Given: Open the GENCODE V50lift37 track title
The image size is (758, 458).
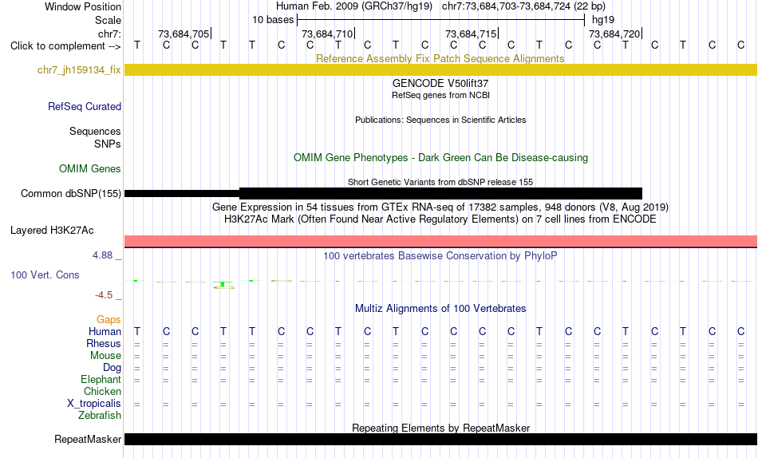Looking at the screenshot, I should (440, 83).
